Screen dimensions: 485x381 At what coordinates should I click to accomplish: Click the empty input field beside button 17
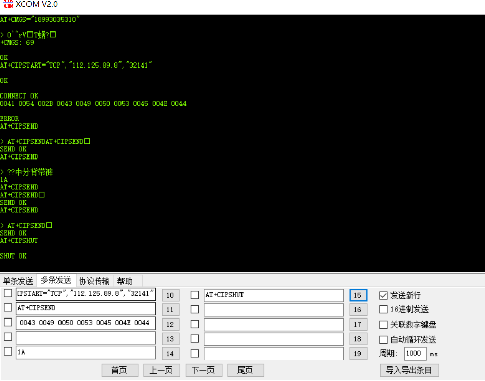(274, 325)
